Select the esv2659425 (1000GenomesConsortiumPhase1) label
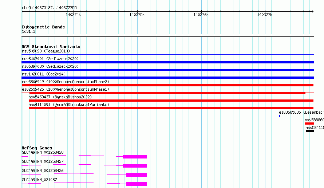Screen dimensions: 324x188 (66, 89)
